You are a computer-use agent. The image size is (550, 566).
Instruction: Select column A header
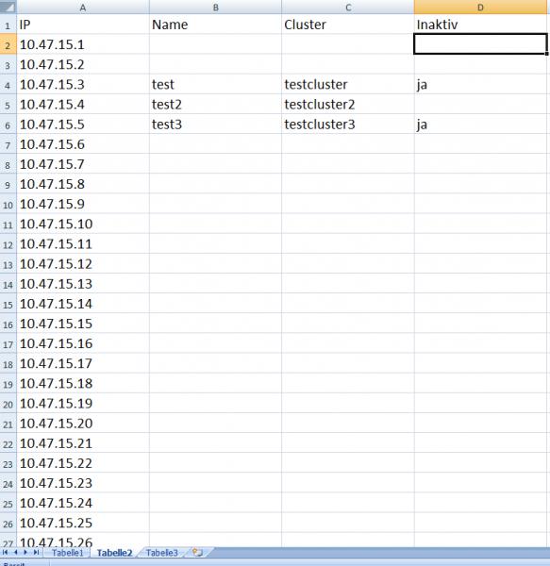pyautogui.click(x=83, y=8)
